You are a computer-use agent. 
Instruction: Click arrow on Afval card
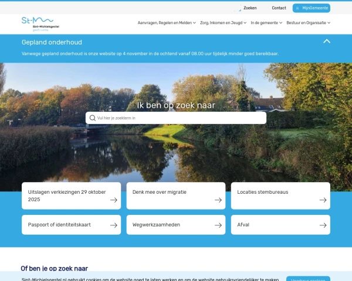tap(323, 225)
